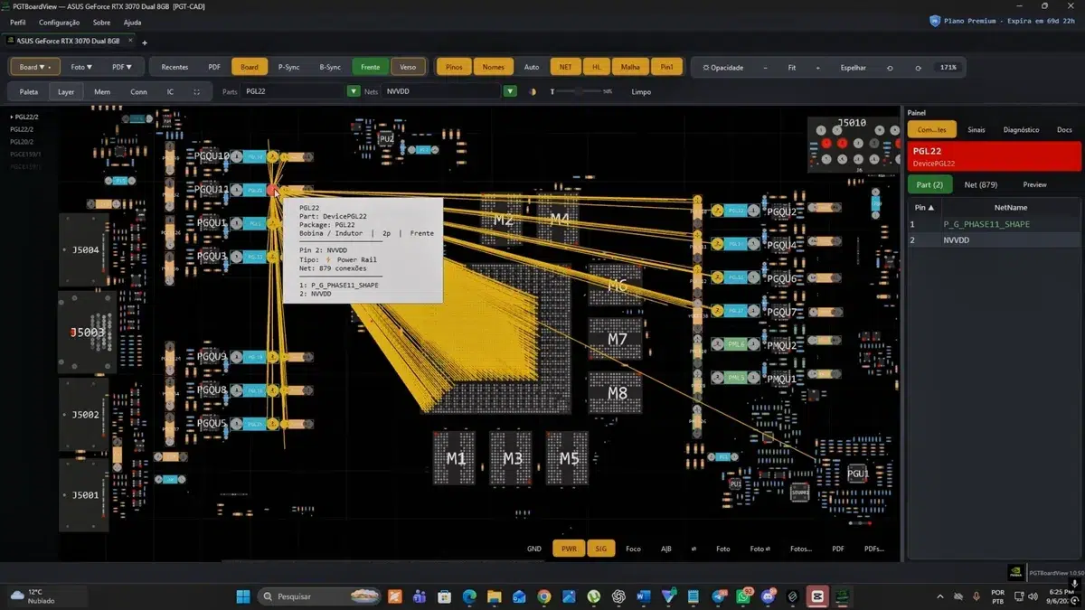
Task: Open Microsoft Edge from the taskbar
Action: [469, 596]
